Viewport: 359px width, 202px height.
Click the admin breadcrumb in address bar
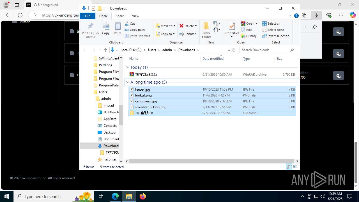tap(167, 50)
